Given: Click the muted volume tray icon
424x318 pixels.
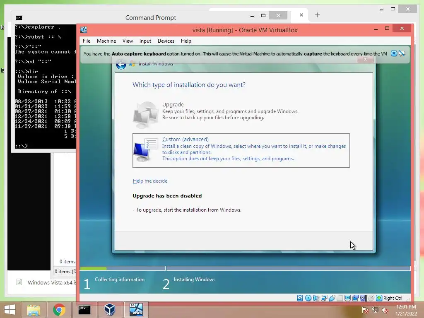Looking at the screenshot, I should click(x=385, y=310).
